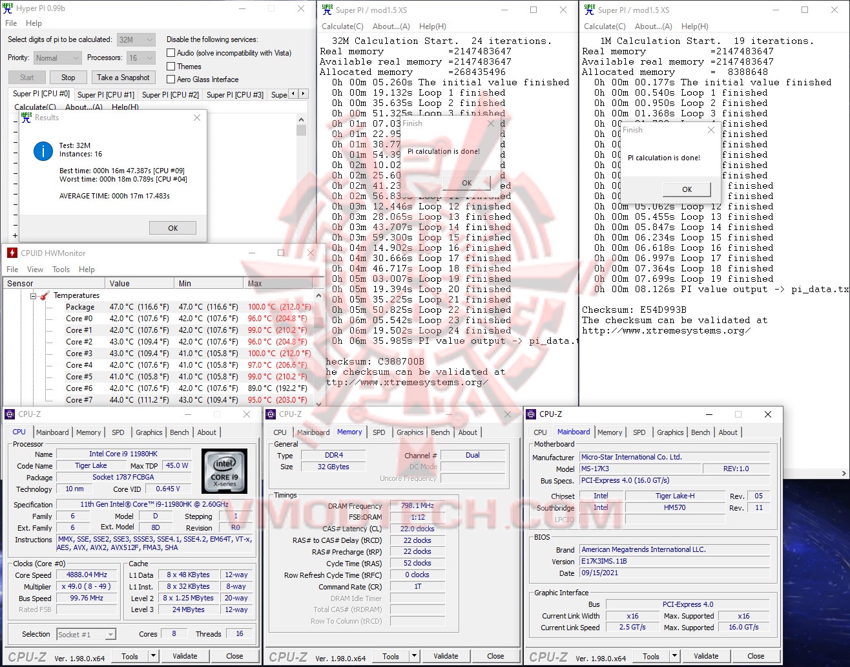Click the Stop button in Hyper PI
This screenshot has width=850, height=667.
68,77
